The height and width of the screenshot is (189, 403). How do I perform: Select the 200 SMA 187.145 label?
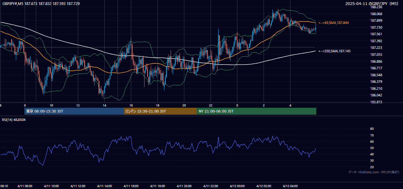point(335,51)
